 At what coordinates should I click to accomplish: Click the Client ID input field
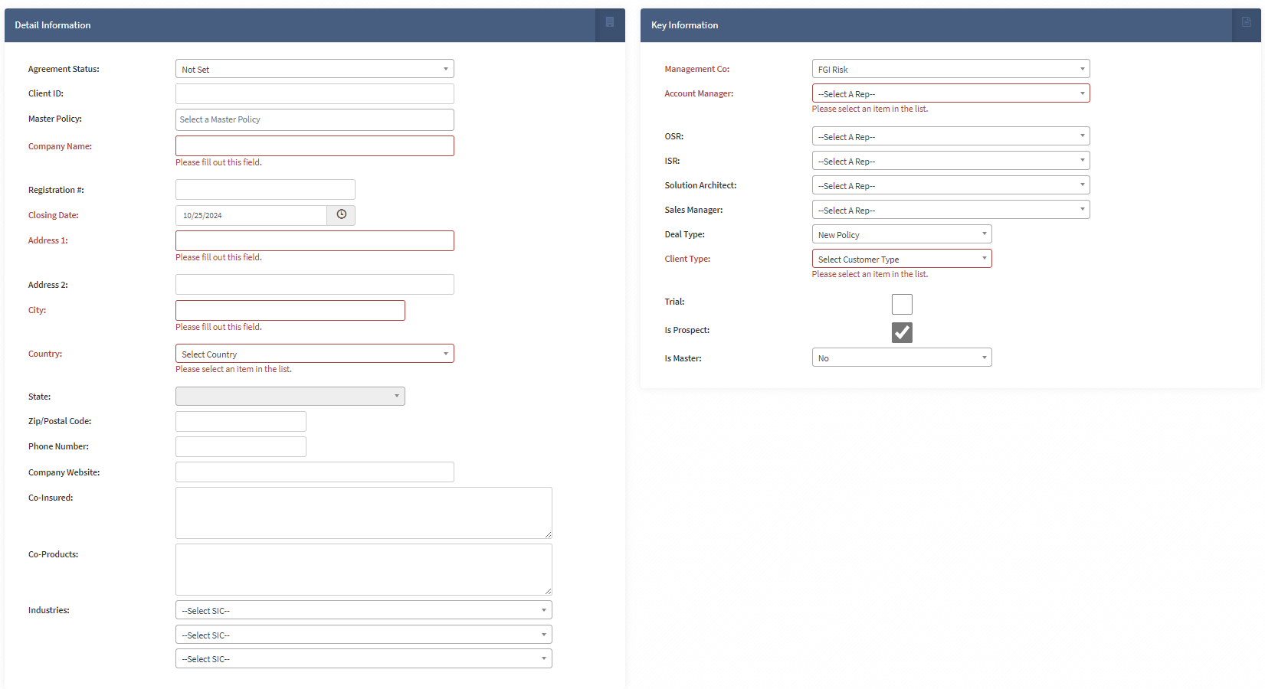(x=315, y=93)
